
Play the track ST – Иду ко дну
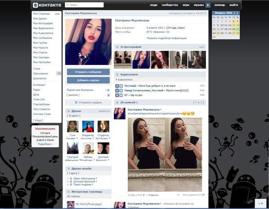point(117,95)
